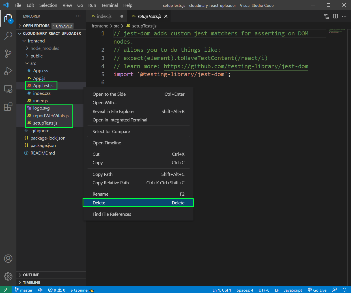Select README.md in the file tree
This screenshot has height=293, width=351.
point(51,153)
